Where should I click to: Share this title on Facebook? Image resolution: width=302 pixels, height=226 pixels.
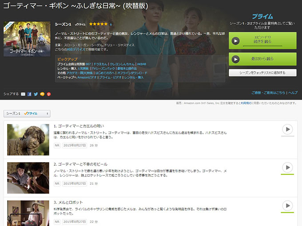pos(29,94)
